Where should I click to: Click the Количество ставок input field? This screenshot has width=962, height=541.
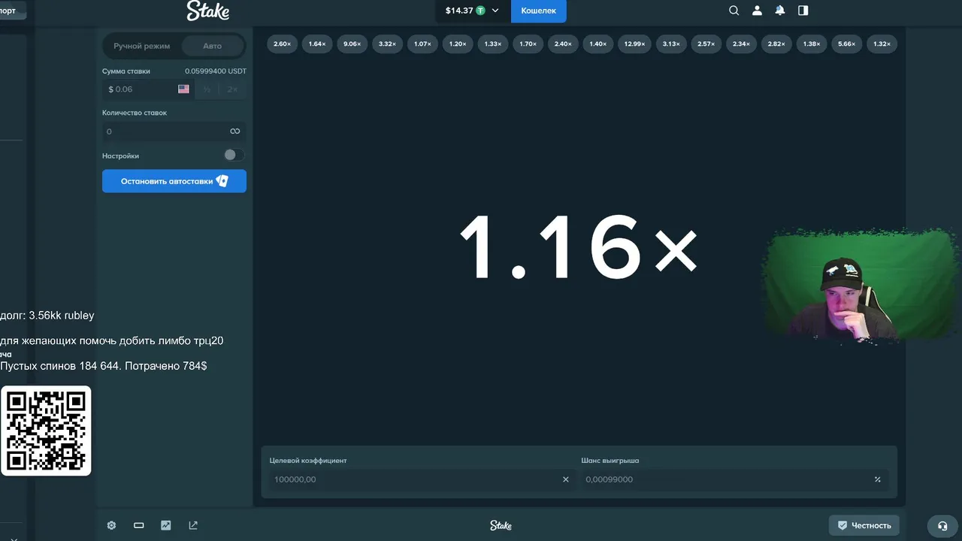pyautogui.click(x=174, y=131)
